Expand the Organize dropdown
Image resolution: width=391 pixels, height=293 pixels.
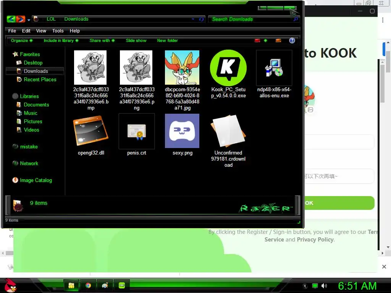22,40
